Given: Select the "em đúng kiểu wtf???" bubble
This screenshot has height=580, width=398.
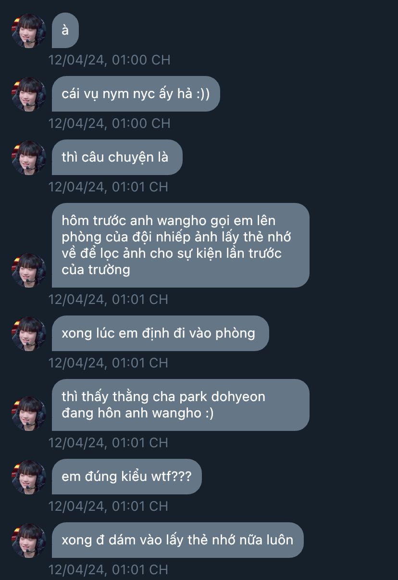Looking at the screenshot, I should 127,477.
